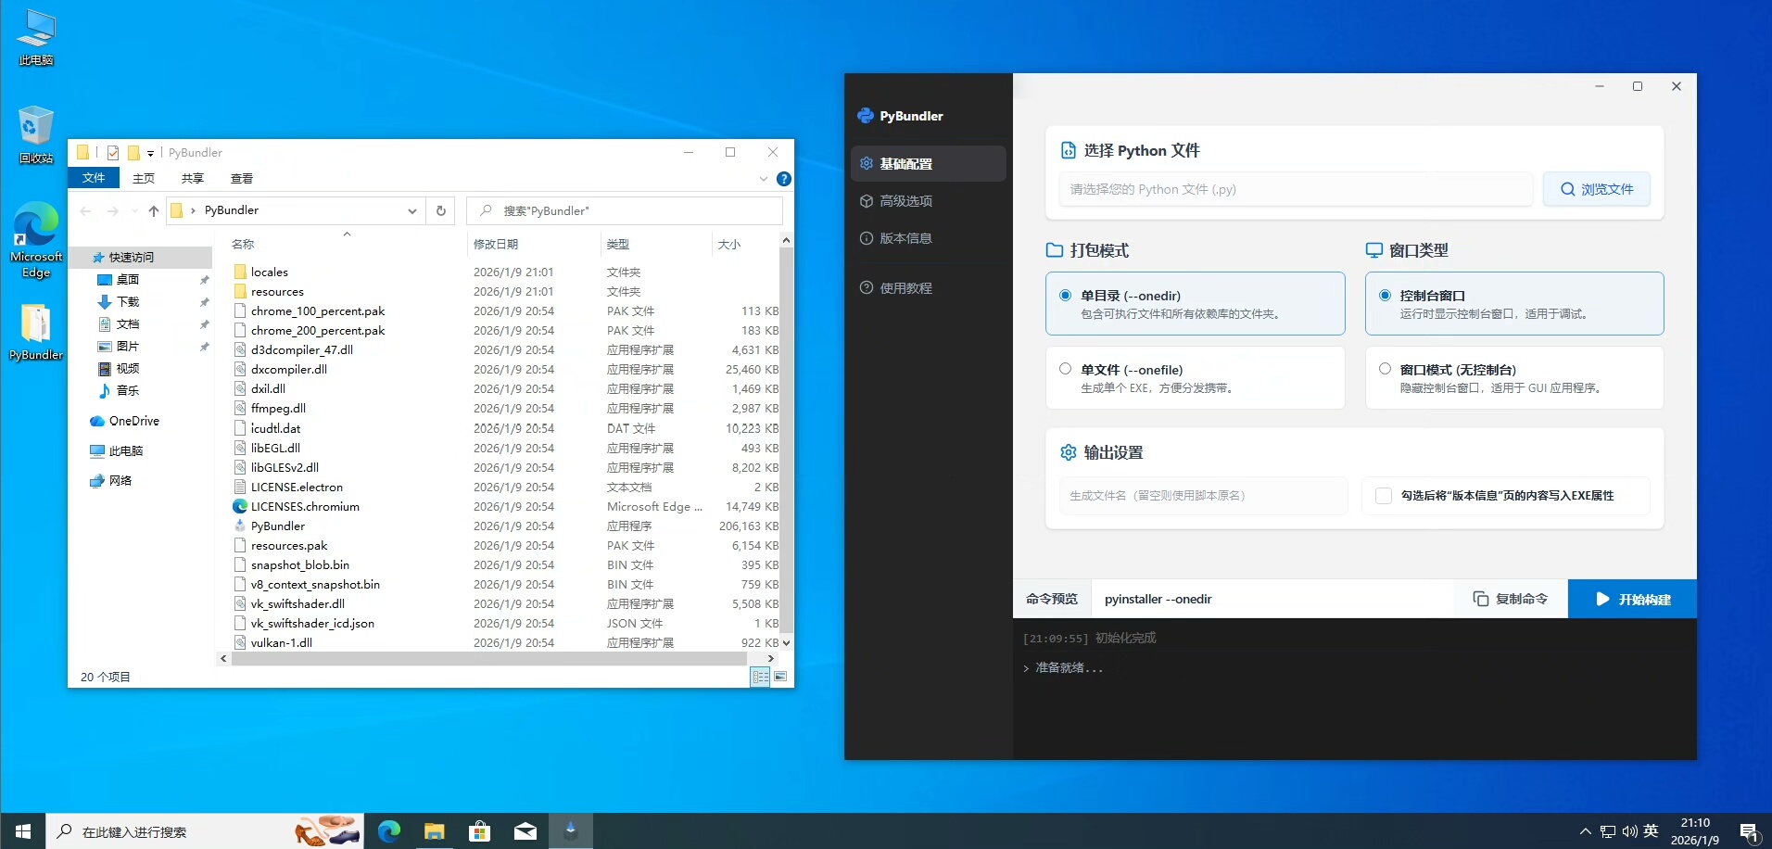This screenshot has width=1772, height=849.
Task: Choose 窗口模式 (无控制台) window type
Action: (1385, 369)
